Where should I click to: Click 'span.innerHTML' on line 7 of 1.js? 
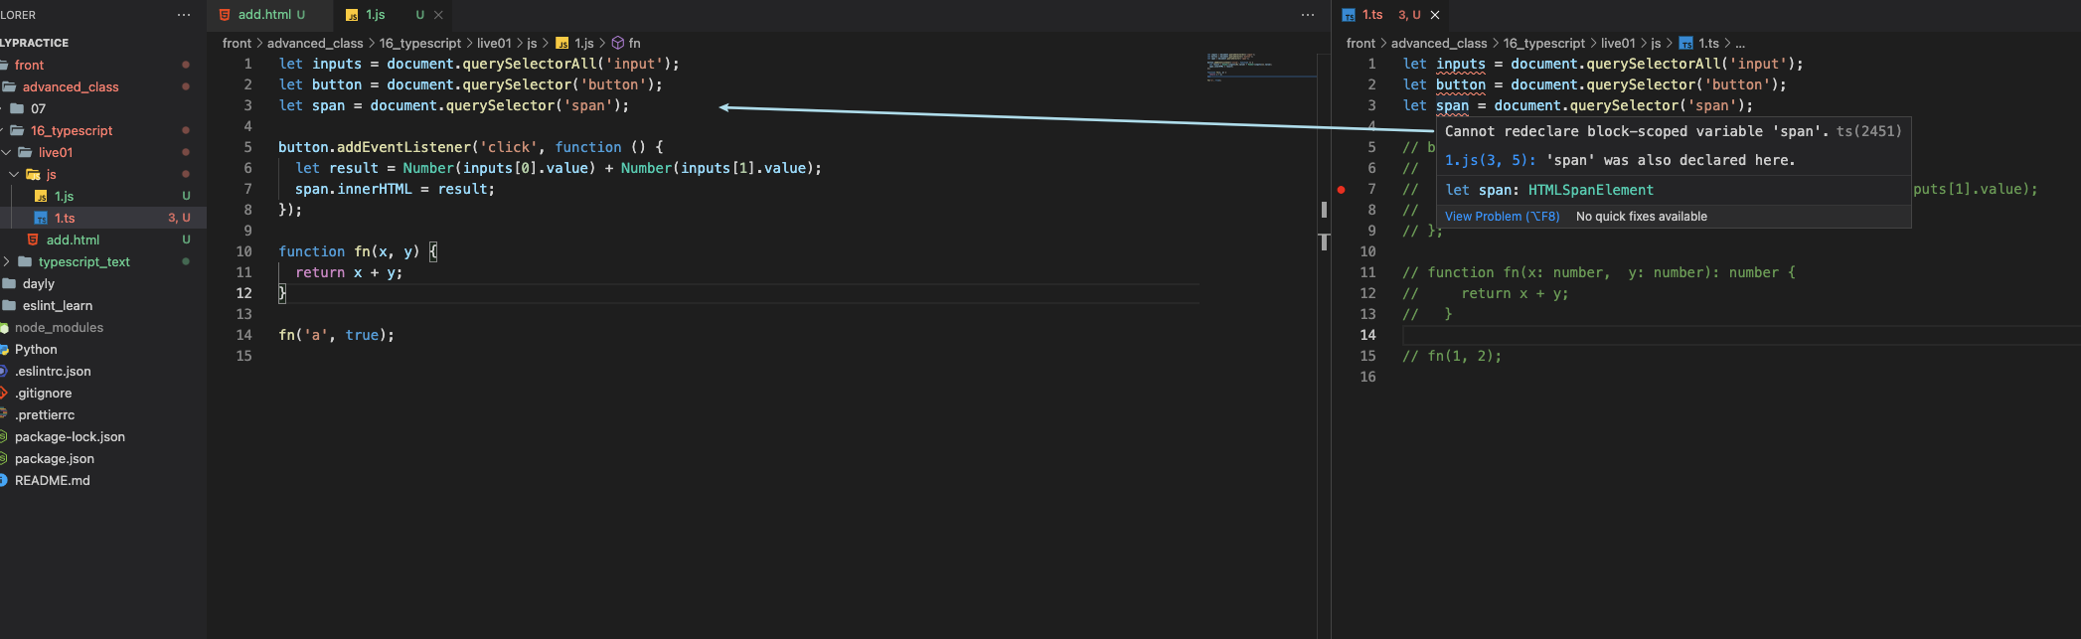pyautogui.click(x=354, y=189)
